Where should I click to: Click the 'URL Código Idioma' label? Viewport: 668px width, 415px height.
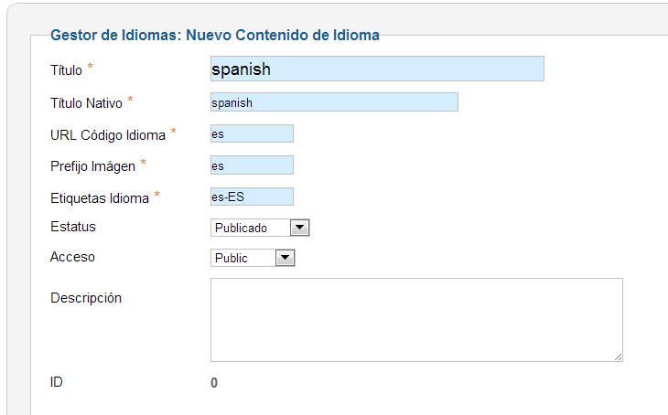108,135
